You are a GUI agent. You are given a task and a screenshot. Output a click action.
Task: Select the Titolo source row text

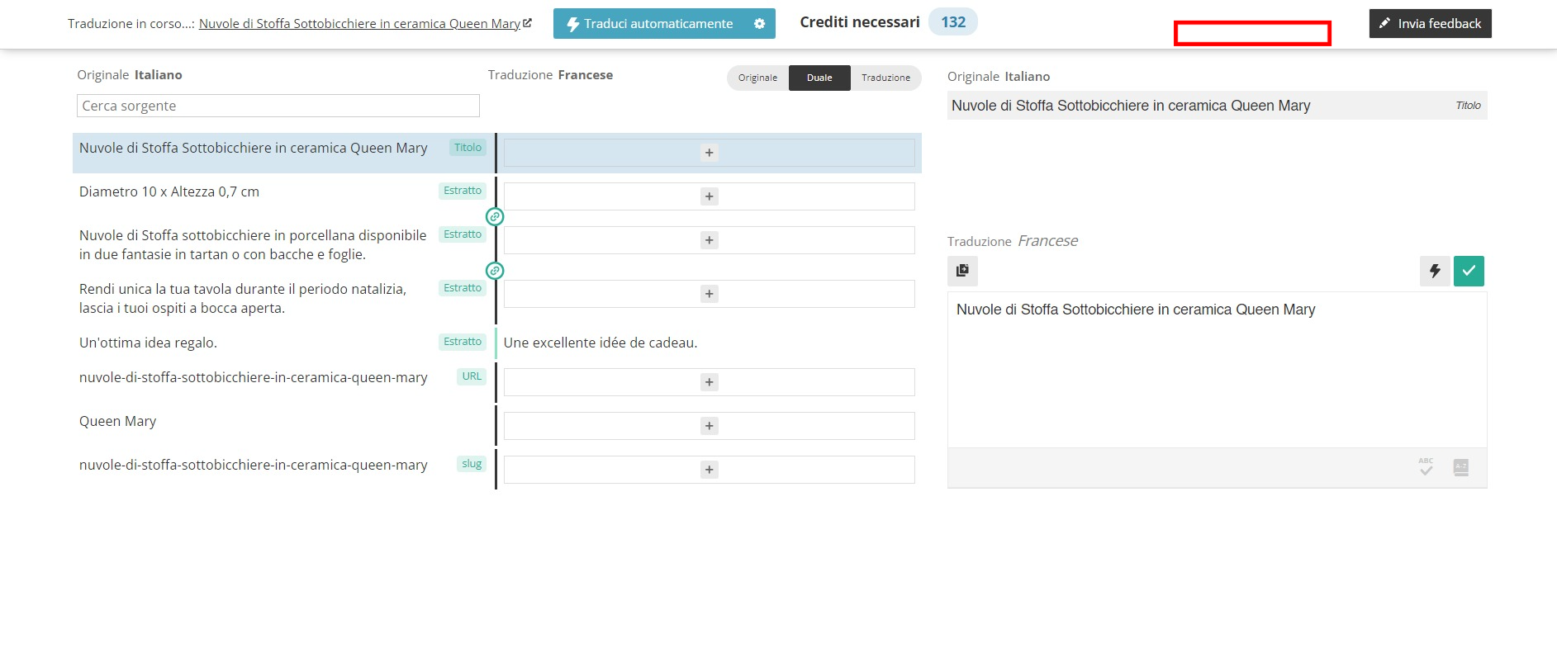(x=254, y=148)
